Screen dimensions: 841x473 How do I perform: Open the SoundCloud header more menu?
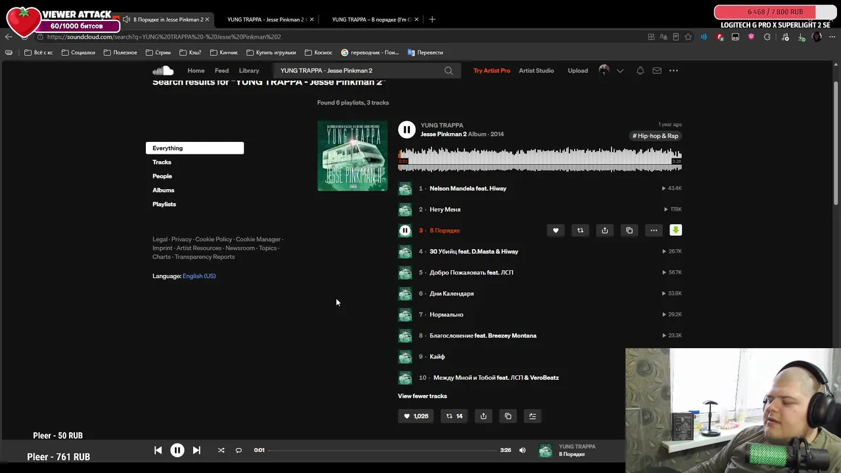point(673,70)
